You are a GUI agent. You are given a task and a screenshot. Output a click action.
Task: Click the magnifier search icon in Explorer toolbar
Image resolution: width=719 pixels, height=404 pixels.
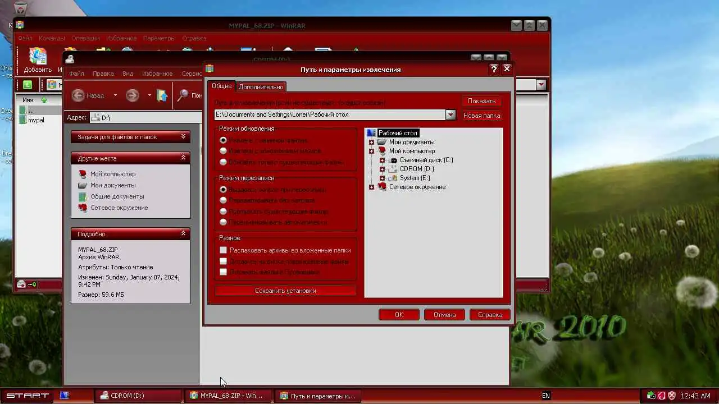(183, 95)
